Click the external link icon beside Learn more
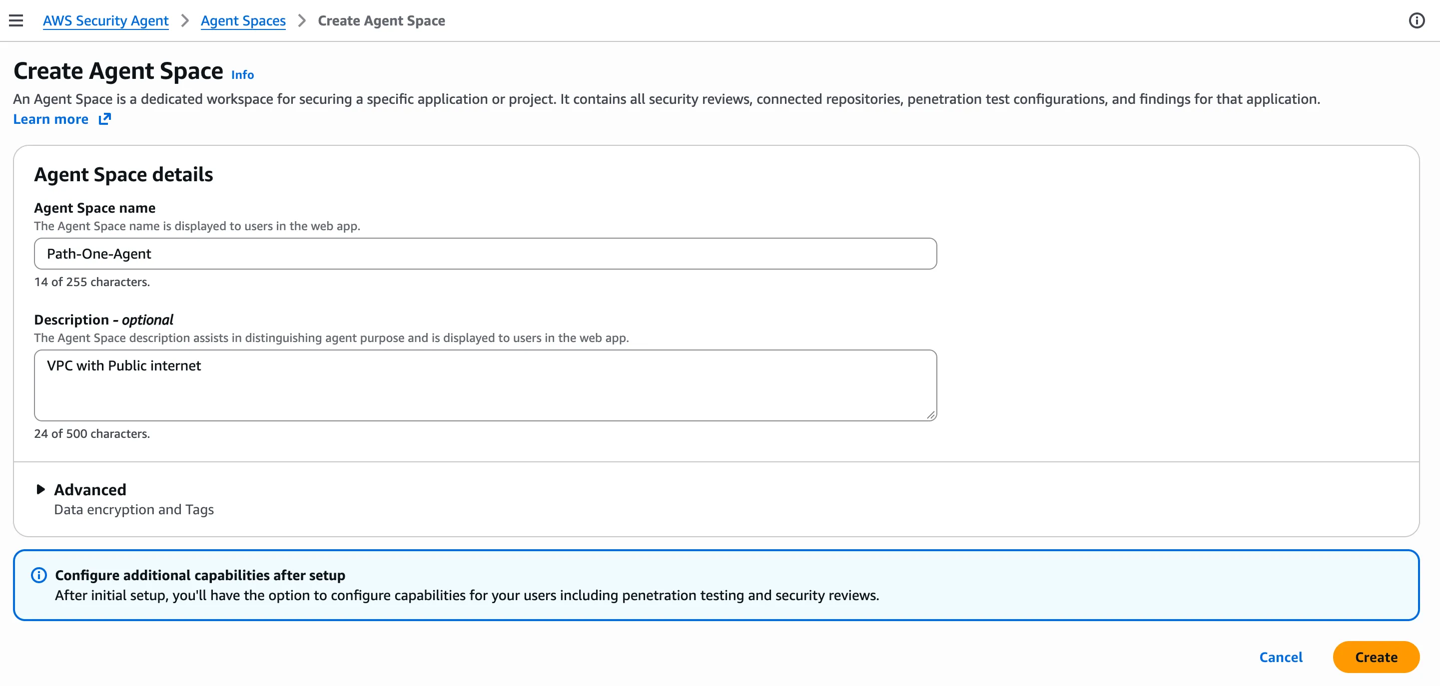 (x=104, y=119)
